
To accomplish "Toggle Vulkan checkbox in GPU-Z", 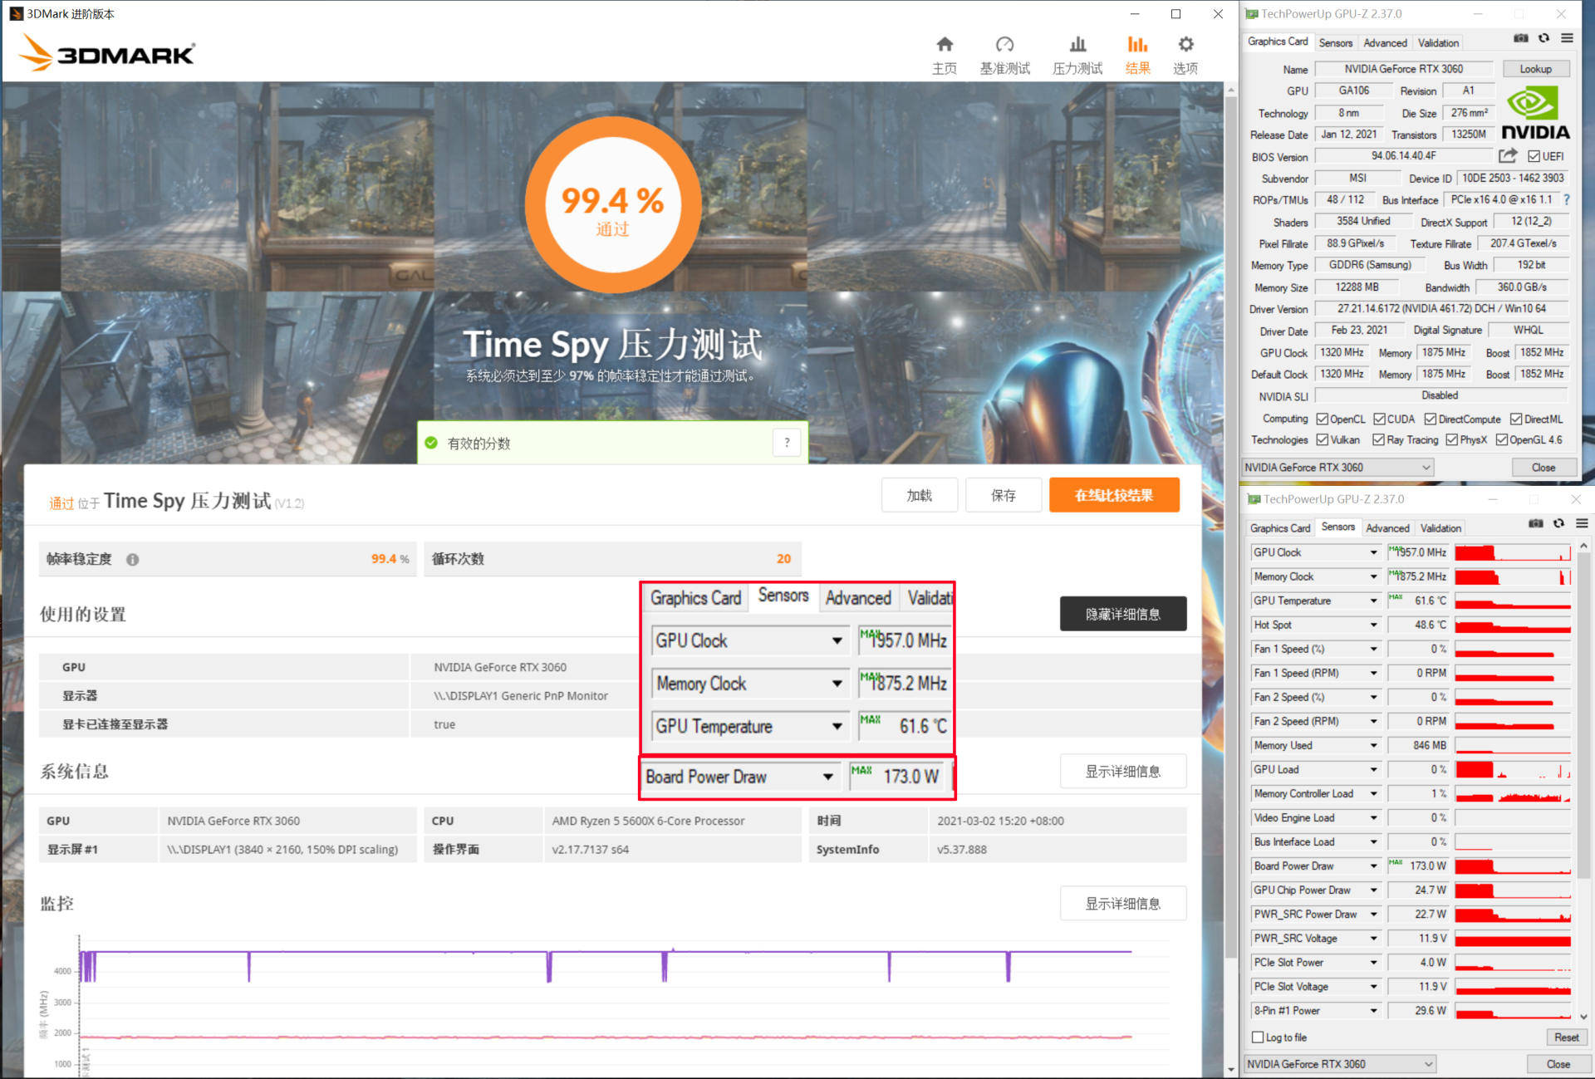I will coord(1322,439).
